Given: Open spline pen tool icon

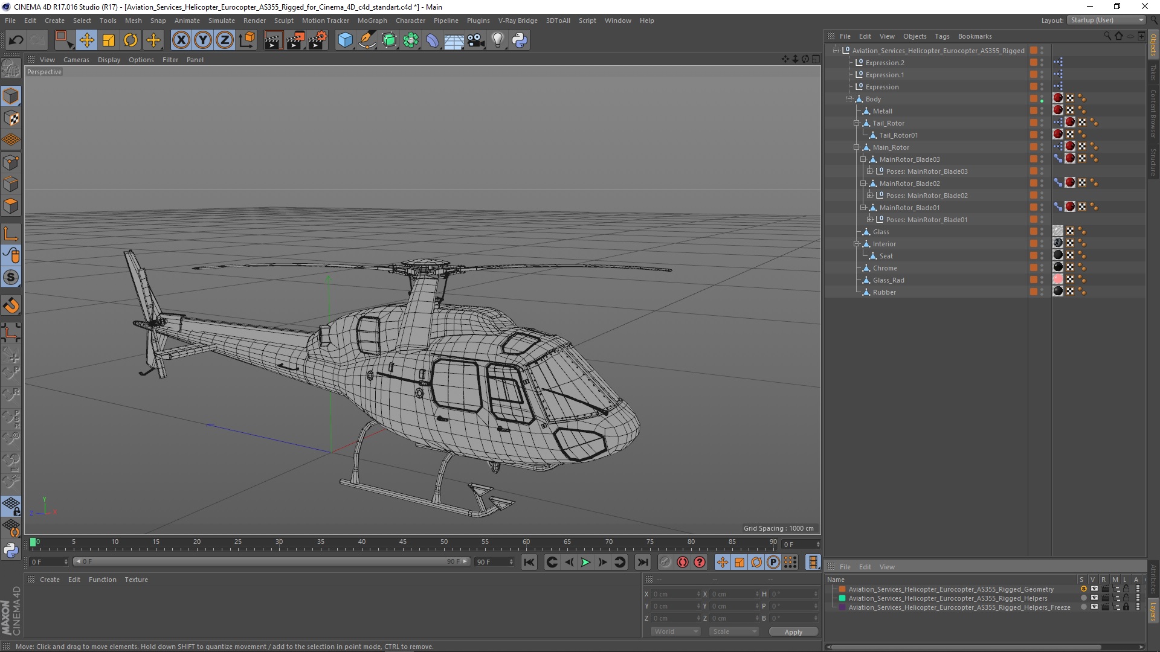Looking at the screenshot, I should [x=367, y=40].
